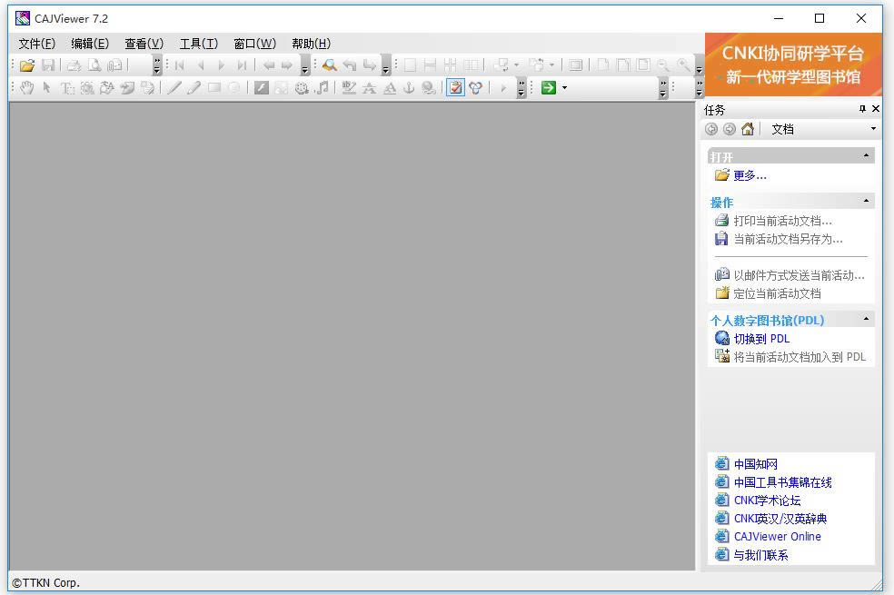Toggle the task pane pin icon
The height and width of the screenshot is (595, 894).
tap(862, 109)
